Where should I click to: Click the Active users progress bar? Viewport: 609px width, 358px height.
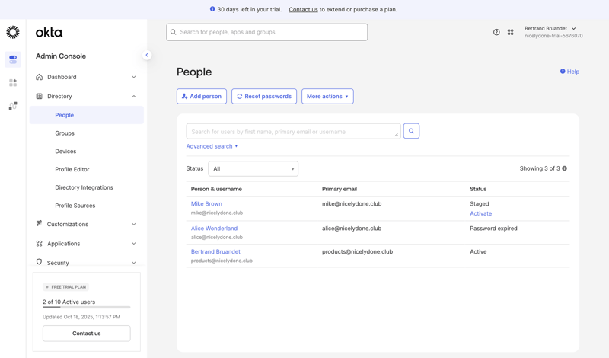(x=87, y=308)
